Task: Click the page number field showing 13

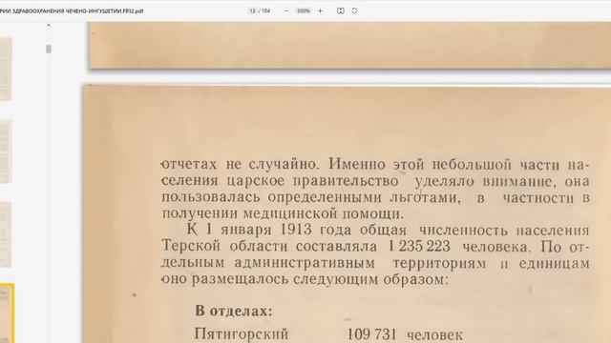Action: point(252,10)
